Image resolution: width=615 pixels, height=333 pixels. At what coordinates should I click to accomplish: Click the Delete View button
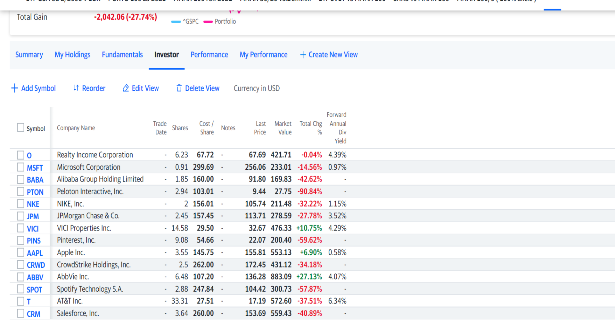point(198,88)
